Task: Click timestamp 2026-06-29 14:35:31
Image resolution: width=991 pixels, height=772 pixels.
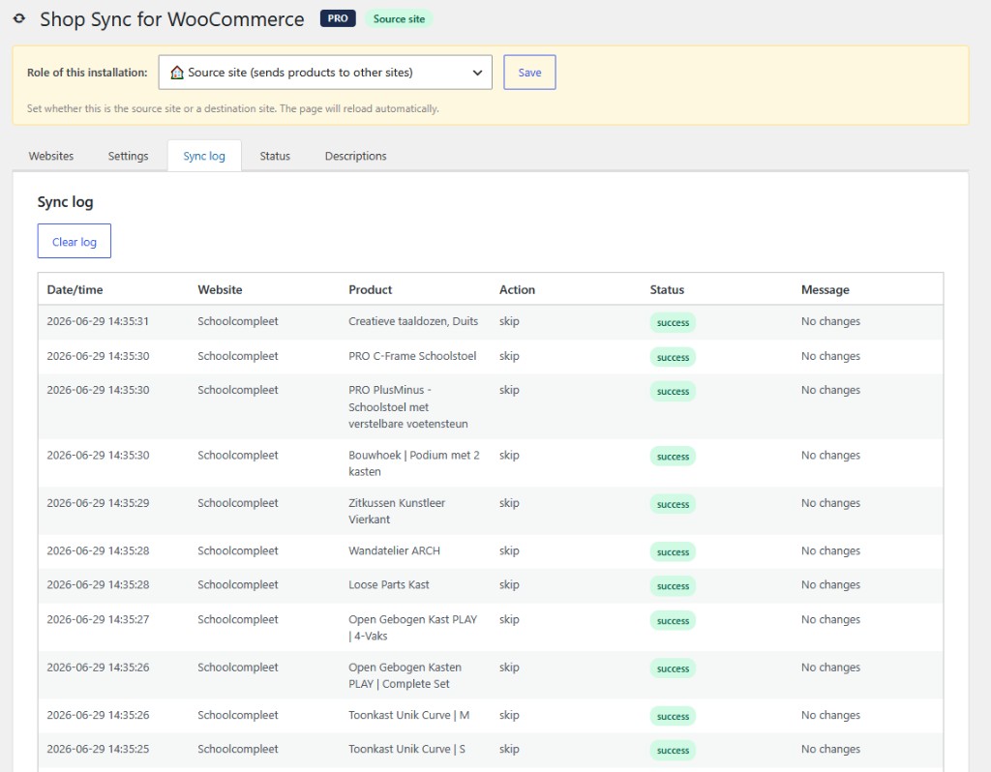Action: [x=98, y=321]
